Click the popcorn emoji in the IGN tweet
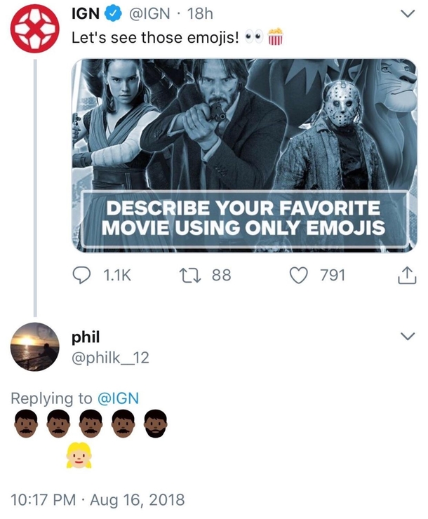Screen dimensions: 428x519 pos(276,36)
